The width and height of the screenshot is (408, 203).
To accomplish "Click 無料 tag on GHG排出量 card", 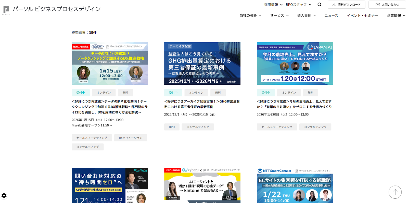I will tap(218, 93).
